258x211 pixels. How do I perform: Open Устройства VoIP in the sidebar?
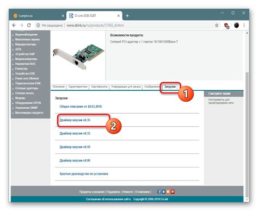point(25,54)
